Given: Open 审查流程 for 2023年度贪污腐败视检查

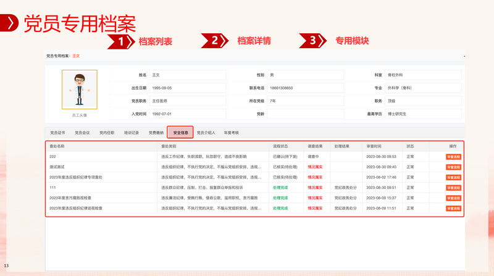Looking at the screenshot, I should pyautogui.click(x=453, y=198).
